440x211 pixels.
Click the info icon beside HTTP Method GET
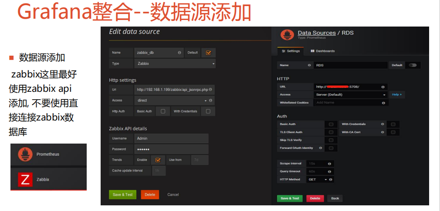[x=331, y=179]
